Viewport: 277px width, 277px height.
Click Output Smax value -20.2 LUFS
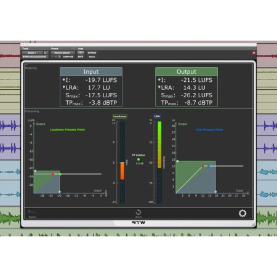tap(196, 95)
